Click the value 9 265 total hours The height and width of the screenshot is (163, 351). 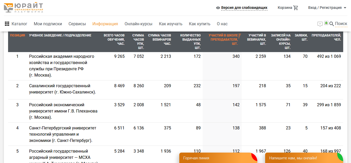(x=119, y=57)
